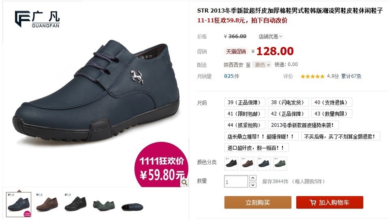Pick the brown shoe color swatch
Screen dimensions: 388x220
click(x=247, y=164)
